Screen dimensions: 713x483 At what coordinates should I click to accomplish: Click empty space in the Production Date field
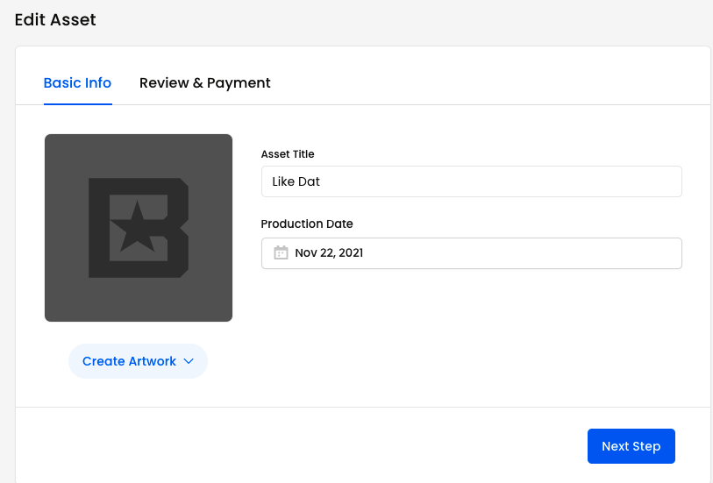coord(544,253)
